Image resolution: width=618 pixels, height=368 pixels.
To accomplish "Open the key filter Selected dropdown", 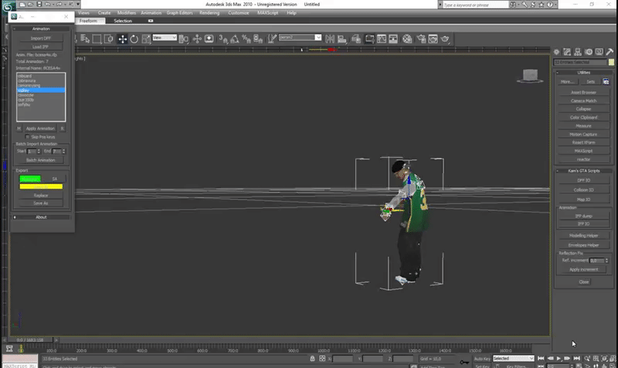I will click(513, 359).
